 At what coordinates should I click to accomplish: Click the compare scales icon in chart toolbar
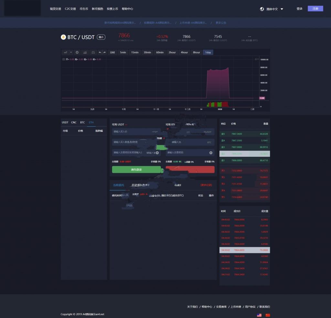[93, 52]
